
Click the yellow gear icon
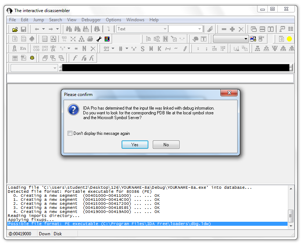click(x=32, y=58)
